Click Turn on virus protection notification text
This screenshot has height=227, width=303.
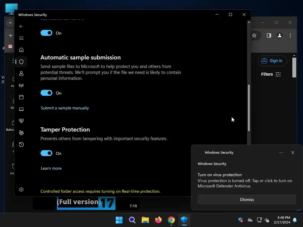click(x=220, y=175)
